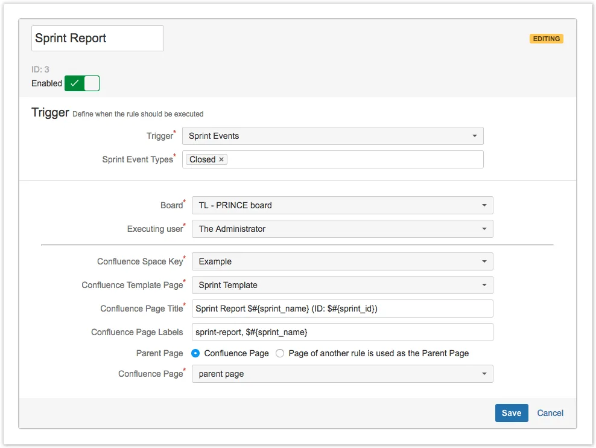The width and height of the screenshot is (596, 448).
Task: Open the Trigger dropdown showing Sprint Events
Action: tap(332, 136)
